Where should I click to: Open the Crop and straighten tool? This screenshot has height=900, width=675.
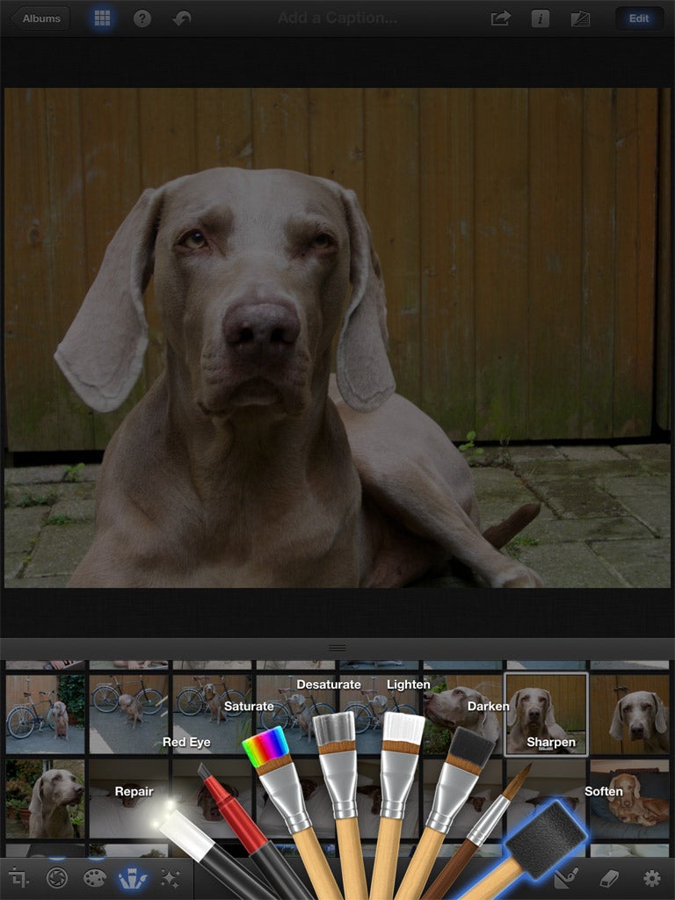[x=18, y=878]
